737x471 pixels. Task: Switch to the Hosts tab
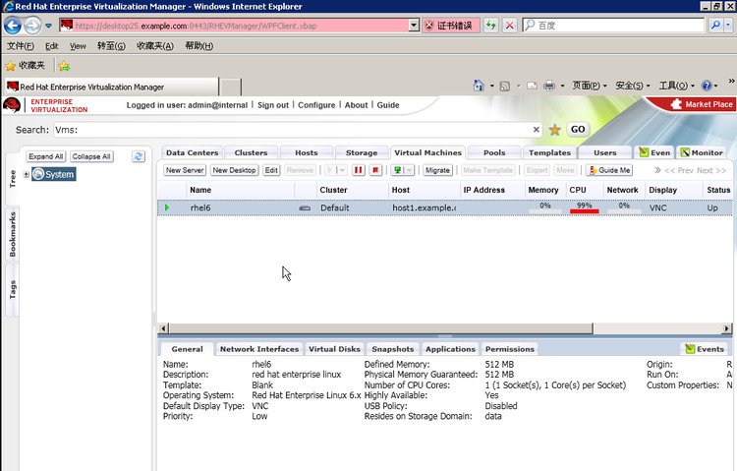coord(307,152)
